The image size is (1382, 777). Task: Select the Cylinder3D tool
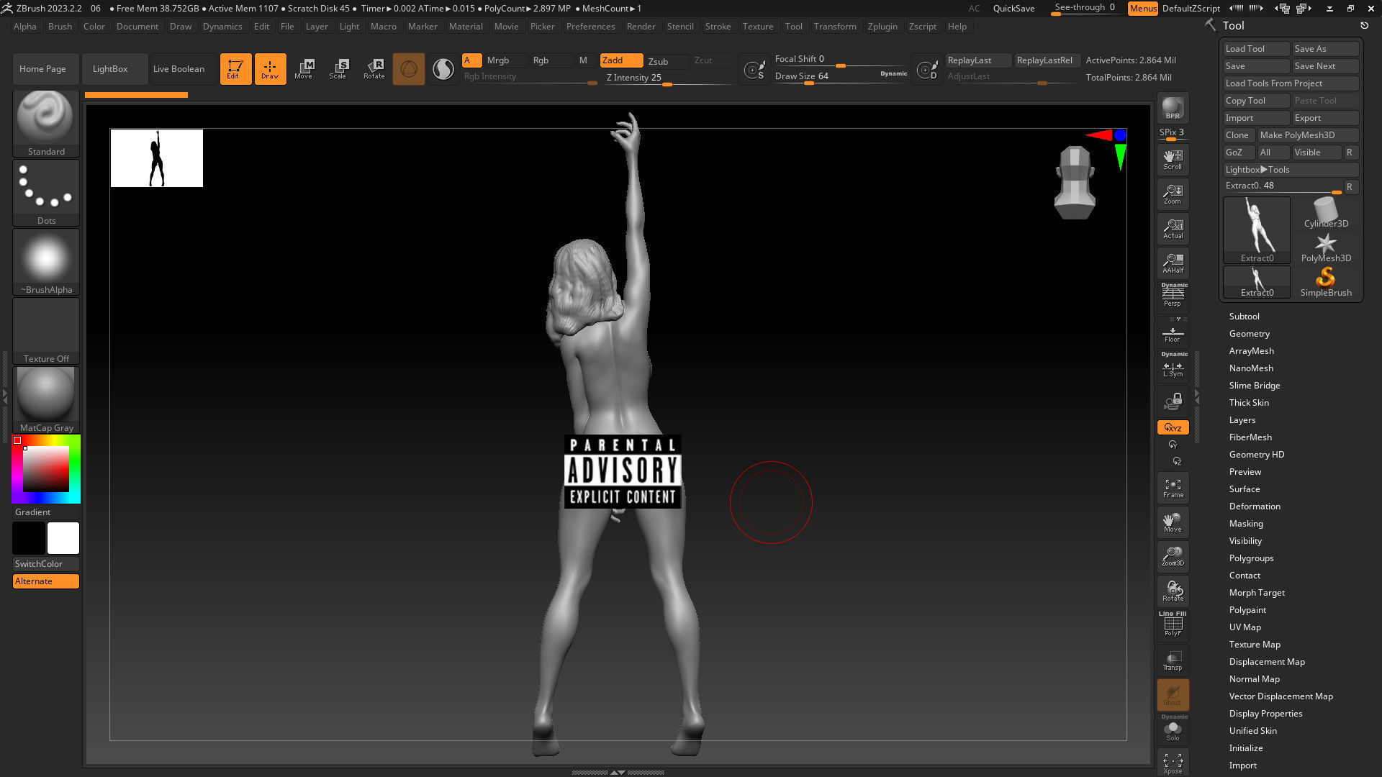tap(1326, 213)
